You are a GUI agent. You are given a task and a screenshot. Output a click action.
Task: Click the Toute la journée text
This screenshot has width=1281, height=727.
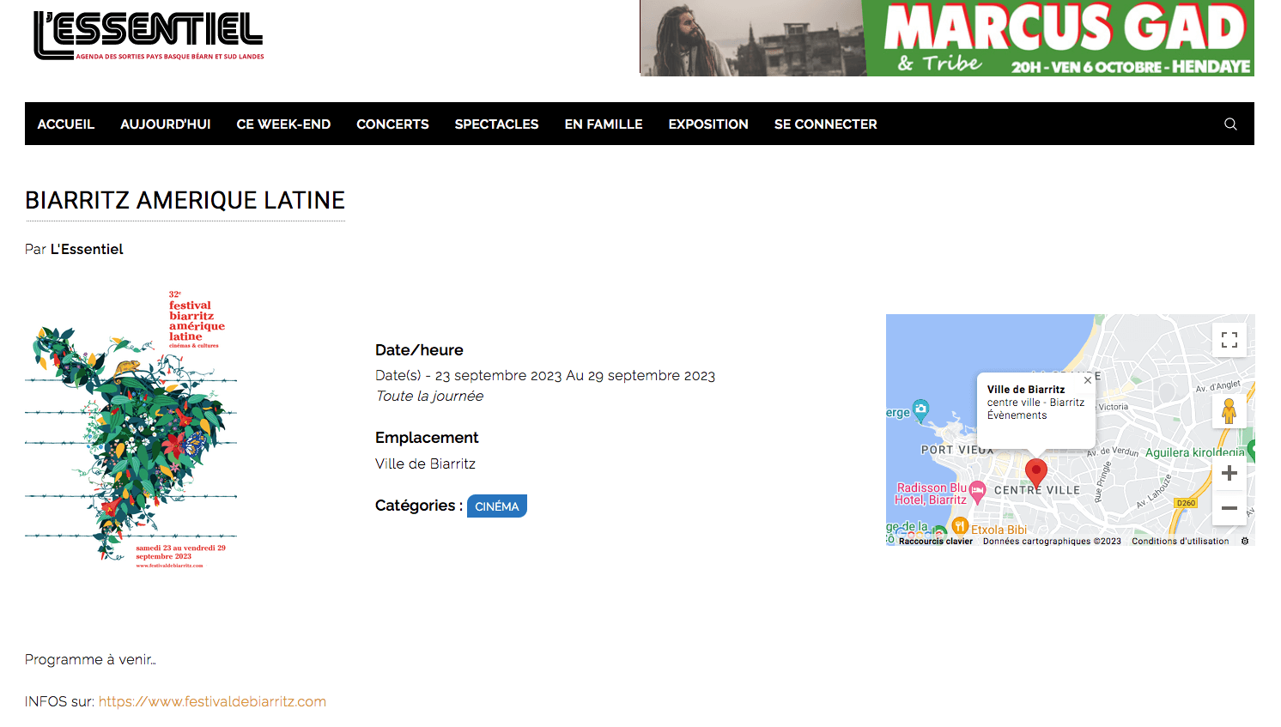point(429,396)
